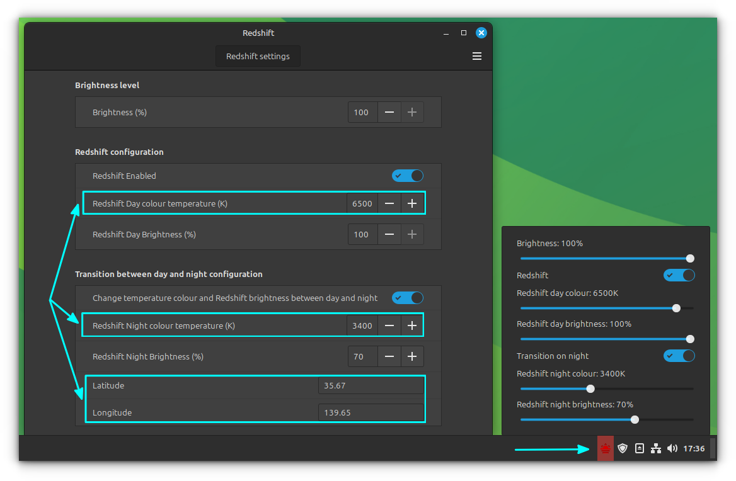This screenshot has height=481, width=736.
Task: Switch to the Redshift settings tab
Action: [258, 55]
